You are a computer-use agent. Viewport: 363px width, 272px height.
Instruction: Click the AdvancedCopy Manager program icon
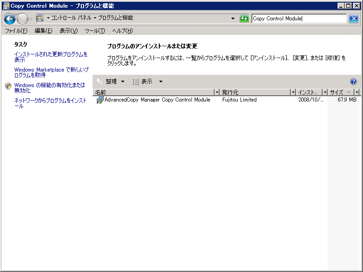[99, 100]
